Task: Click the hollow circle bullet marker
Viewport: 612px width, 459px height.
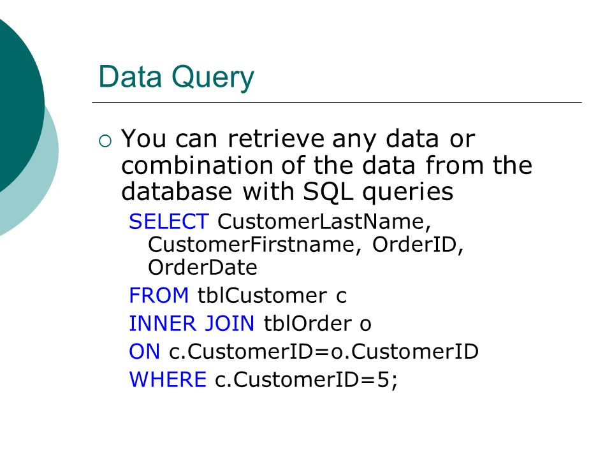Action: pos(105,141)
